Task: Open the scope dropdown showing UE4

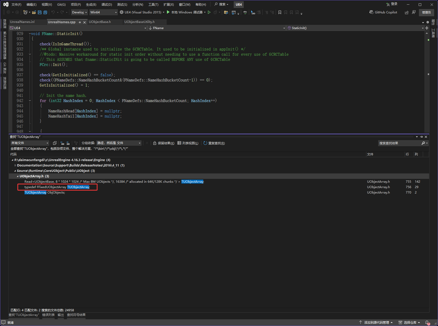Action: [78, 28]
